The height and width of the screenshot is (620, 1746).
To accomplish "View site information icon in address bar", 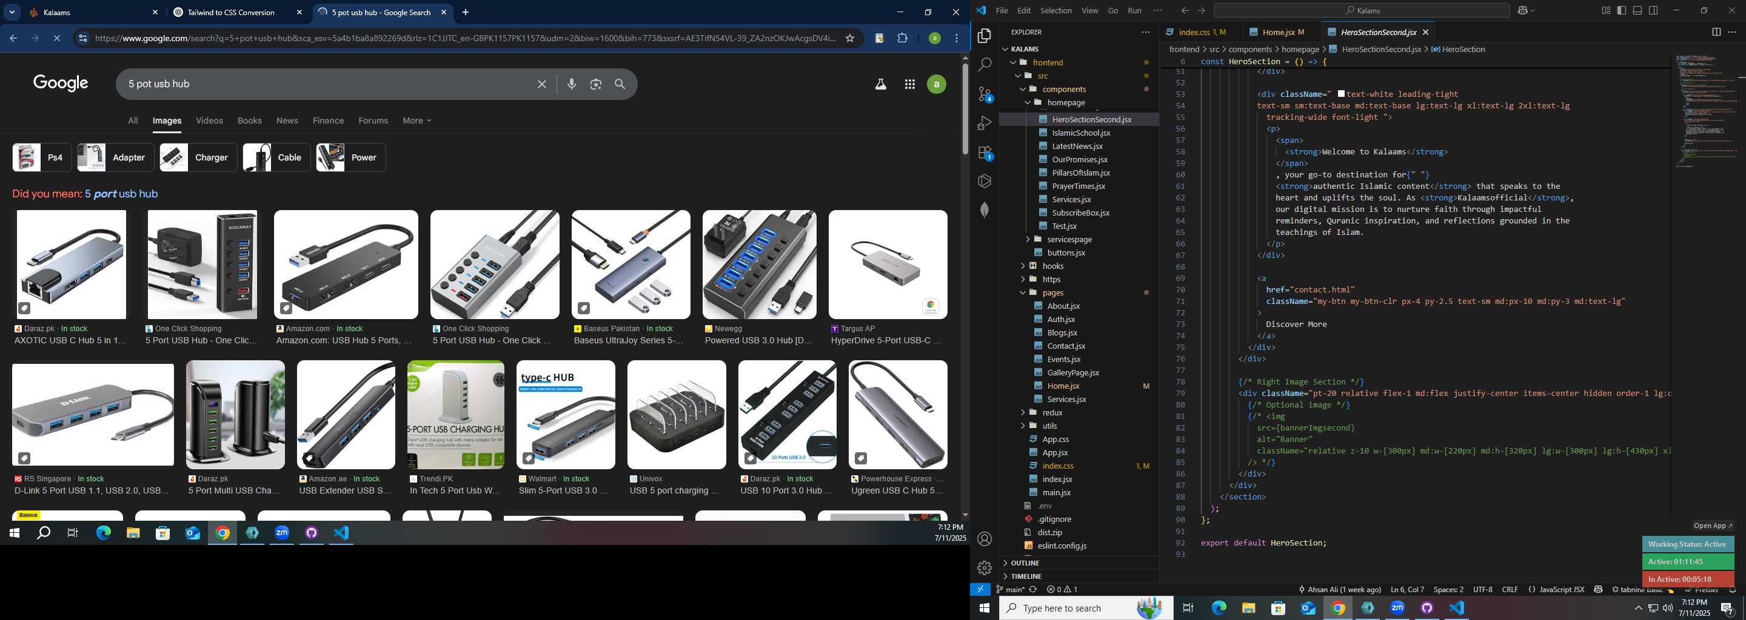I will coord(82,38).
